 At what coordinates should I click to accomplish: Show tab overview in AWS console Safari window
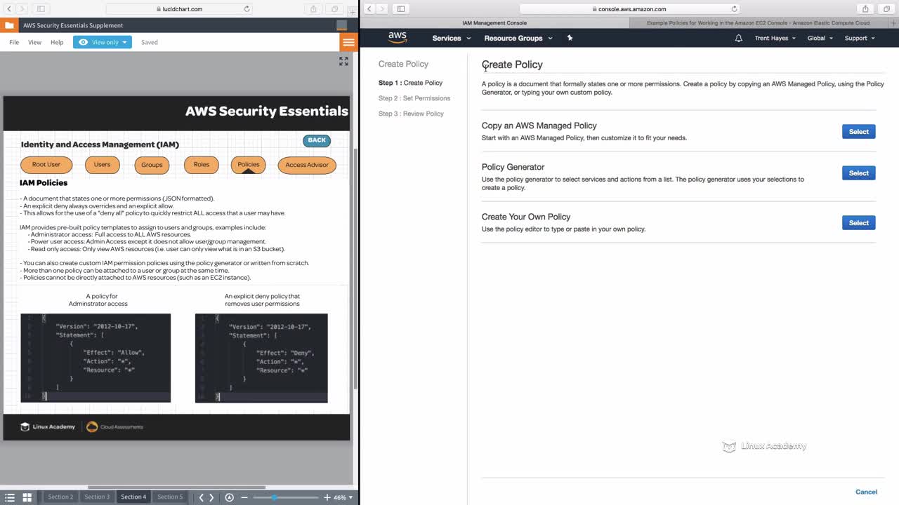pyautogui.click(x=886, y=9)
